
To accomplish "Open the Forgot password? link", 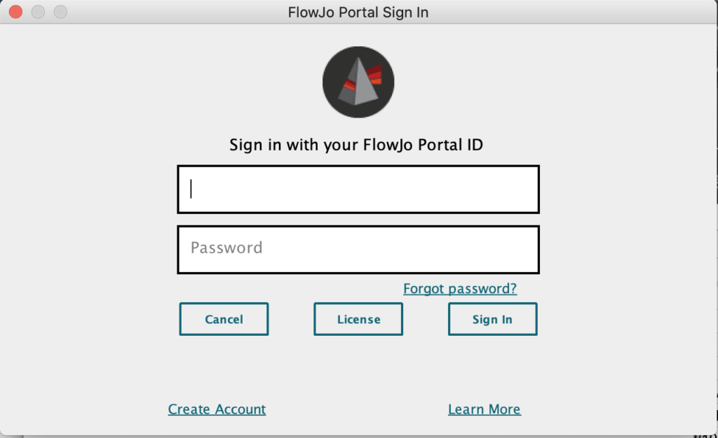I will pyautogui.click(x=460, y=289).
